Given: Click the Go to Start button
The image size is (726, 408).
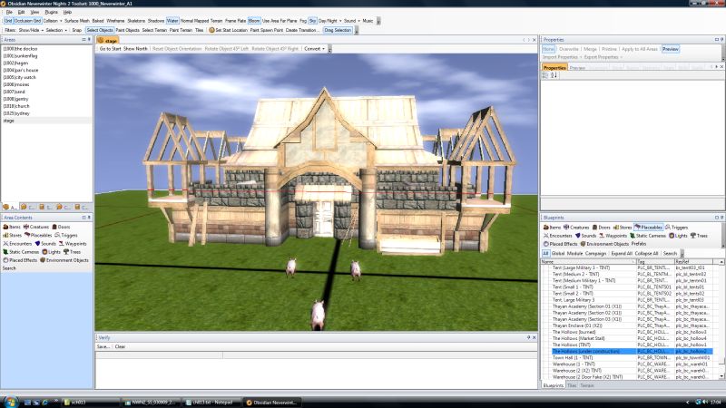Looking at the screenshot, I should pyautogui.click(x=110, y=49).
